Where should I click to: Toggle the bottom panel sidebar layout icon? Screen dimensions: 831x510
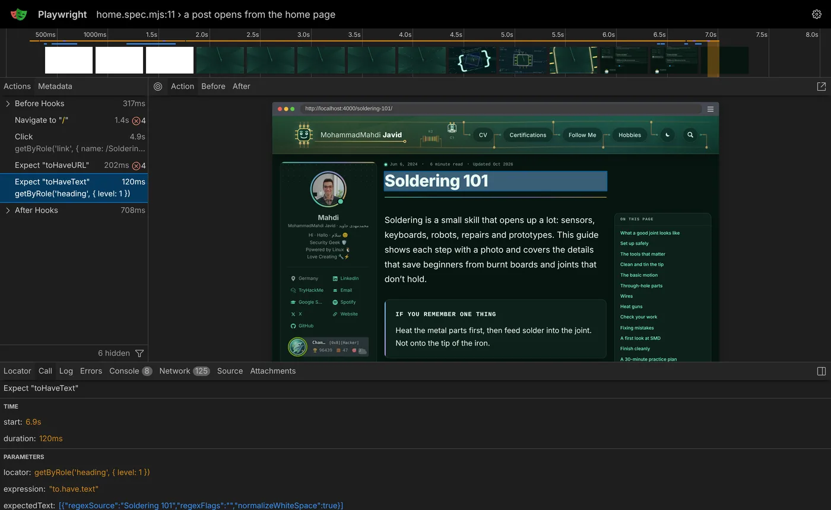(x=822, y=371)
